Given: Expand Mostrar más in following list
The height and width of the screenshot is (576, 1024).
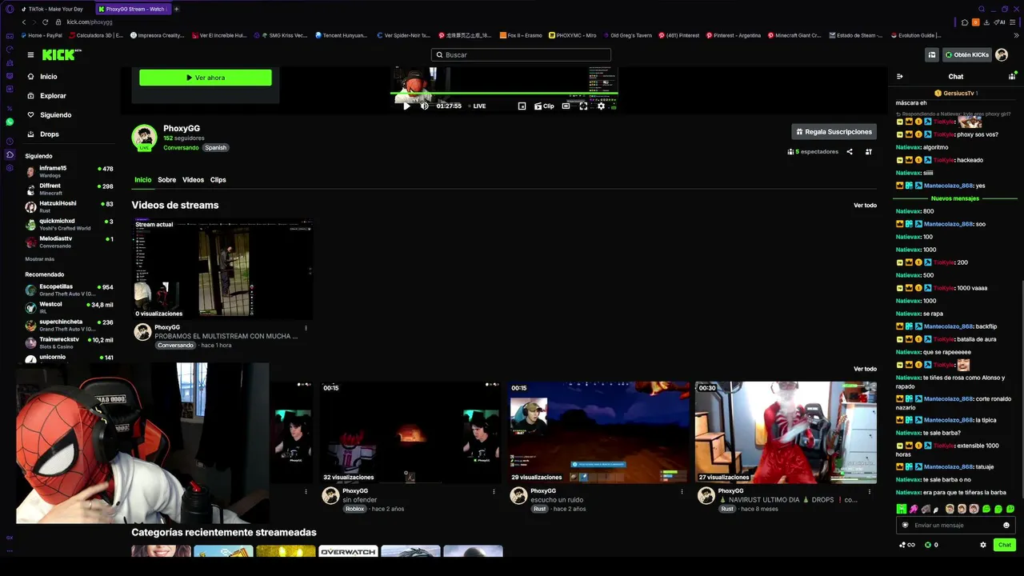Looking at the screenshot, I should click(40, 259).
